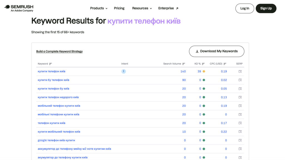Click the Informational intent badge
The height and width of the screenshot is (160, 285).
124,71
